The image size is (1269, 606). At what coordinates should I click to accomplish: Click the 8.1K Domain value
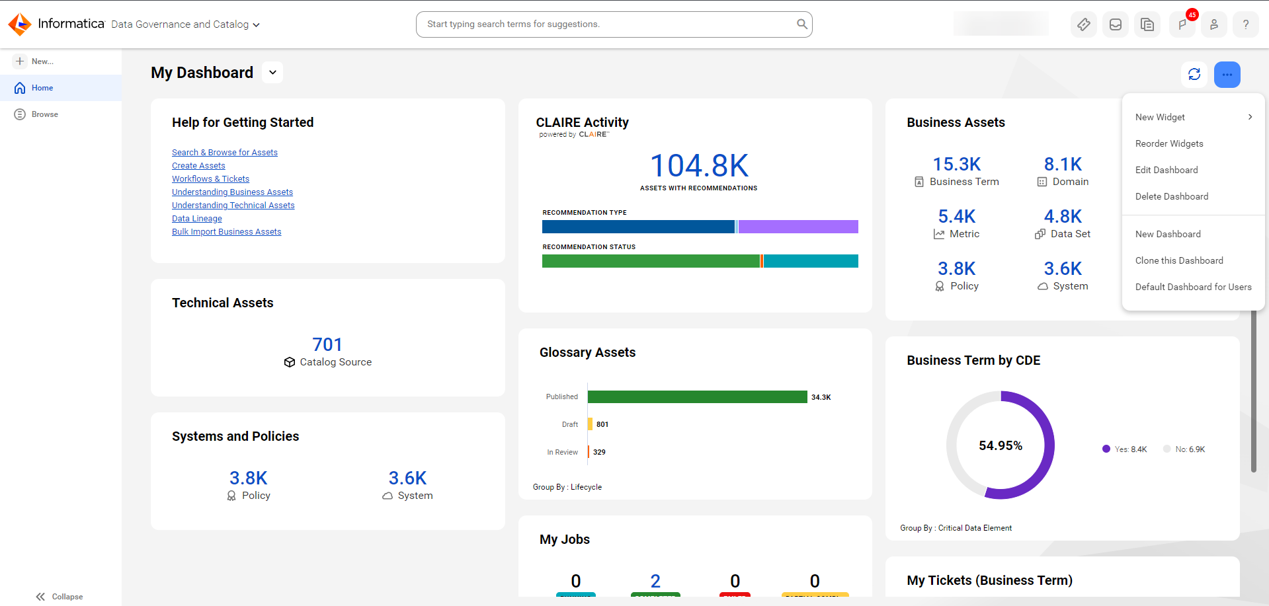1063,164
